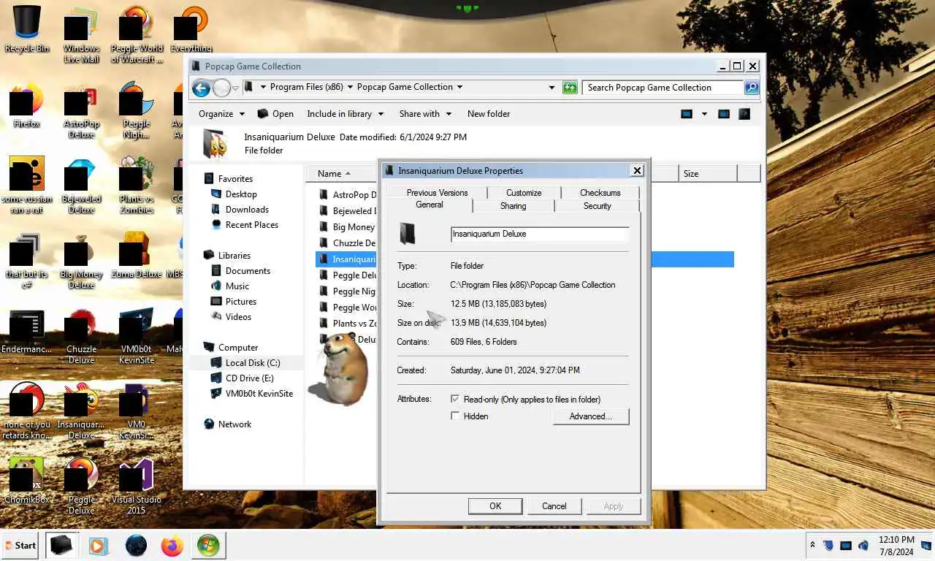Select Network in the navigation pane
The height and width of the screenshot is (561, 935).
(234, 424)
